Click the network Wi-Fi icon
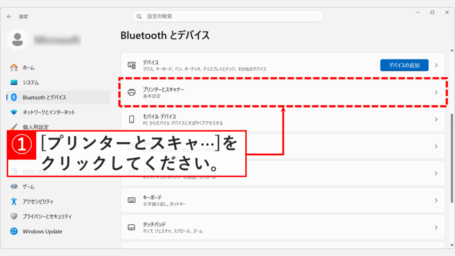Viewport: 455px width, 256px height. [x=14, y=112]
